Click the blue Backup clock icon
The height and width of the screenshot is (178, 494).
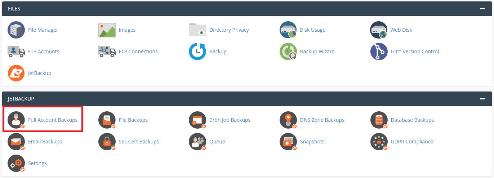click(x=197, y=52)
